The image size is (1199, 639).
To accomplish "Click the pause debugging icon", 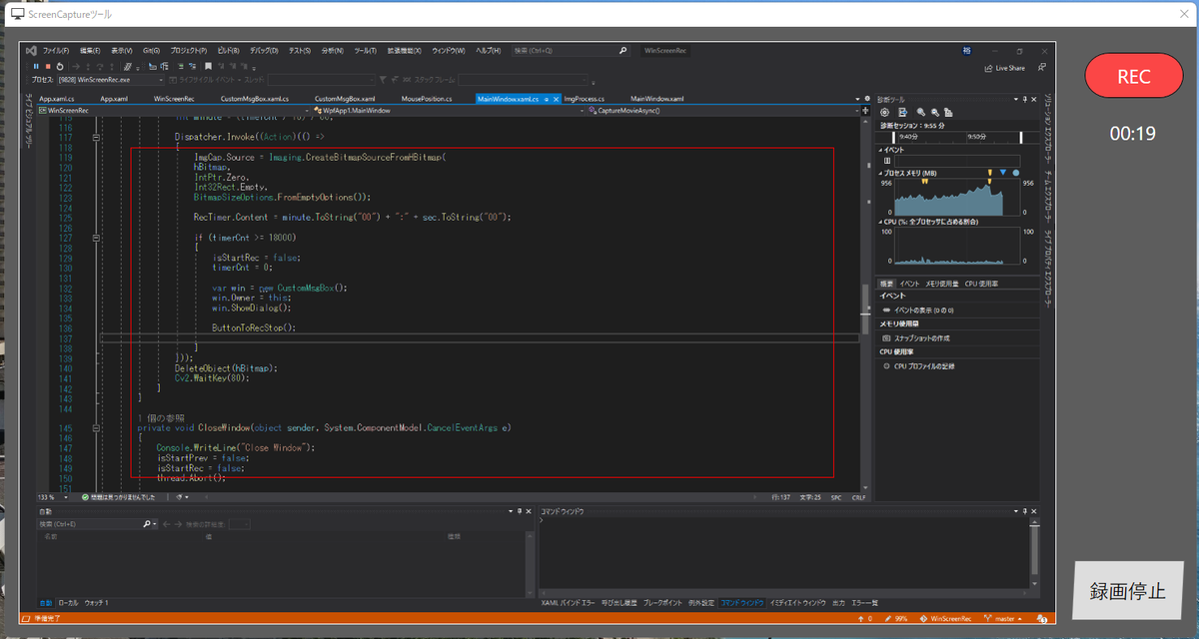I will [36, 66].
